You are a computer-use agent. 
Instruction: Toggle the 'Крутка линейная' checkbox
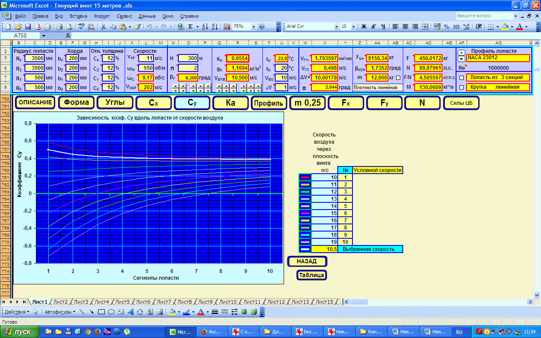tap(462, 87)
